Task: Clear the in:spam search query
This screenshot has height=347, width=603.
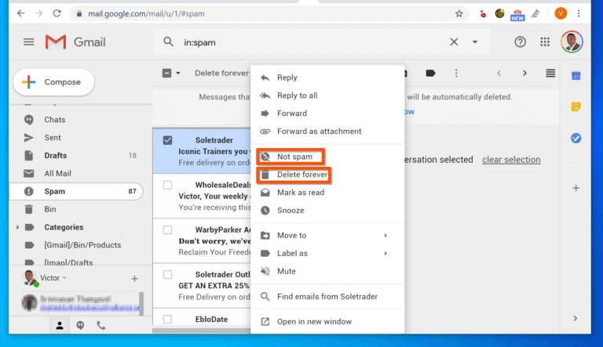Action: 454,42
